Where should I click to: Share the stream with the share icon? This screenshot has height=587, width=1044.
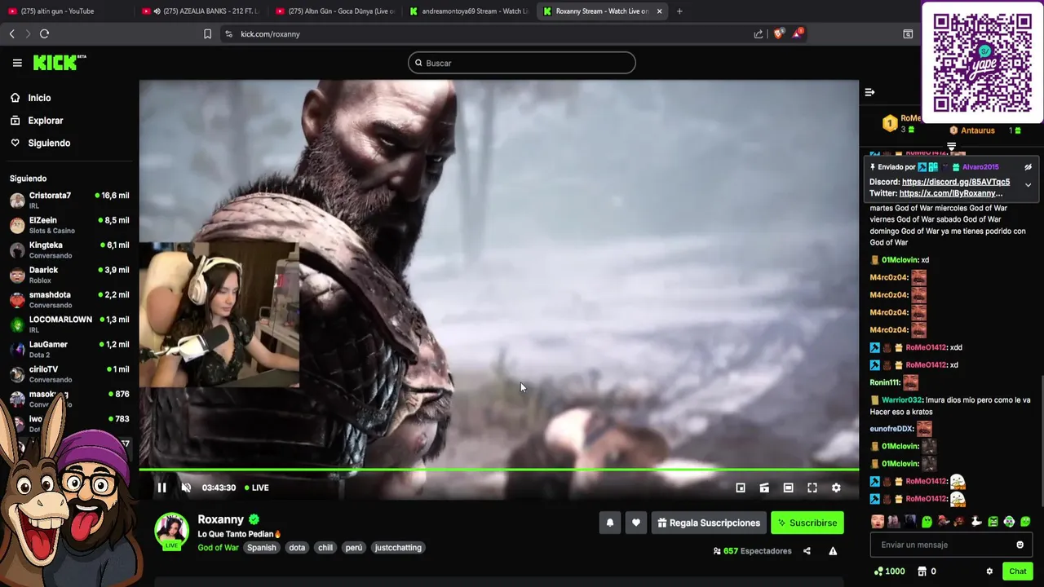pyautogui.click(x=807, y=551)
